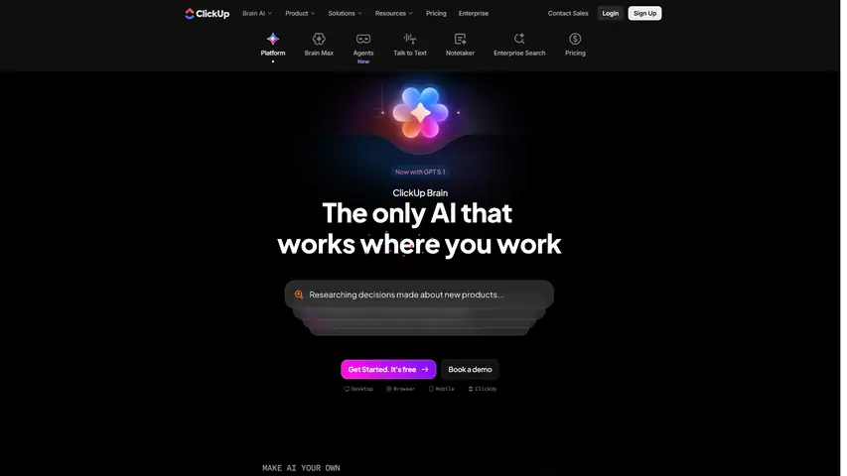Select the Enterprise Search icon
Viewport: 847px width, 476px height.
519,39
